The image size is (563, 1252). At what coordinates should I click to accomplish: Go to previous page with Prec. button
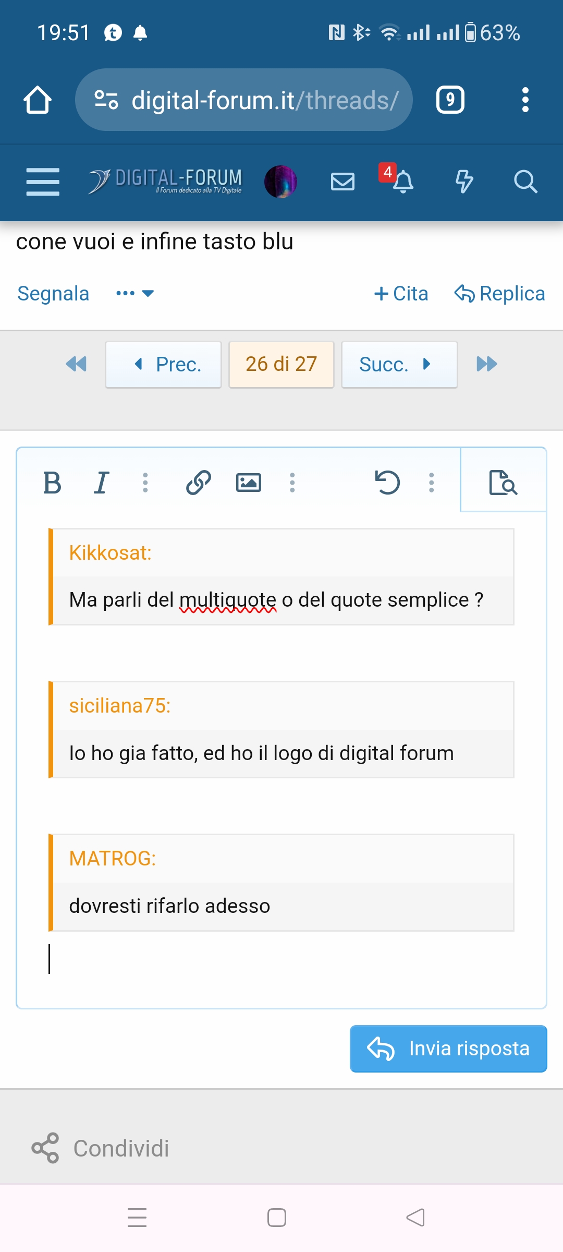pos(163,364)
